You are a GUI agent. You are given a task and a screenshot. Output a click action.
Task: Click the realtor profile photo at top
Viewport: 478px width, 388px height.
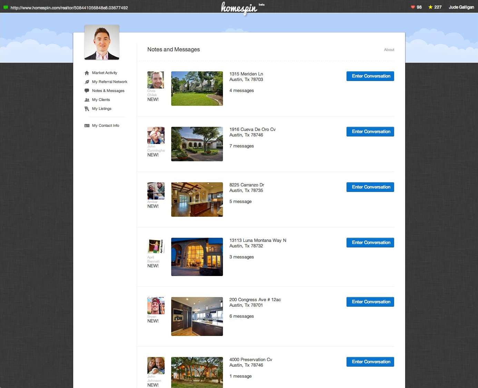point(102,42)
